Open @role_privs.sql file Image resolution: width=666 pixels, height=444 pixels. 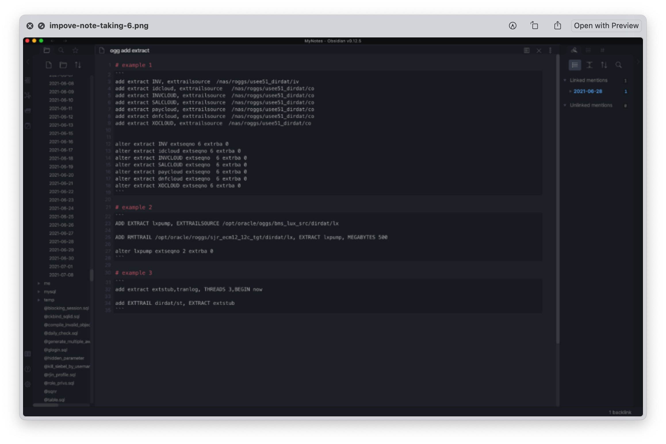59,384
